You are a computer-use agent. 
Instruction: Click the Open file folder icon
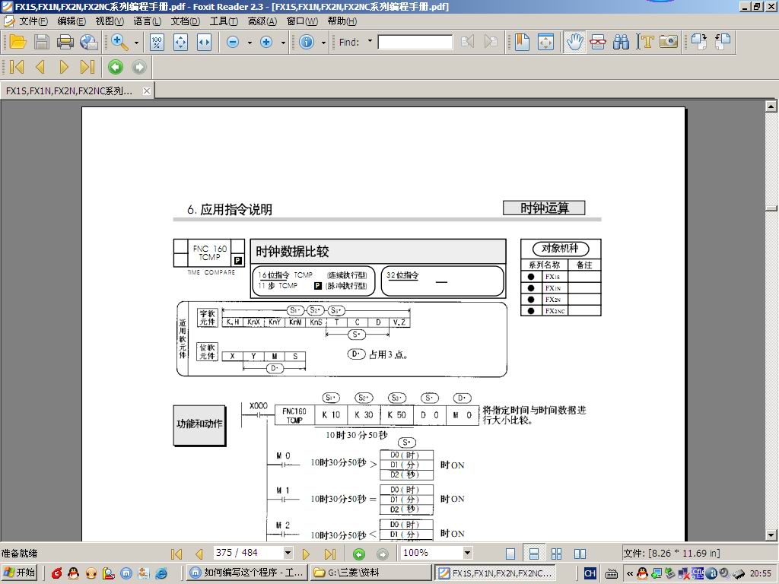(17, 42)
